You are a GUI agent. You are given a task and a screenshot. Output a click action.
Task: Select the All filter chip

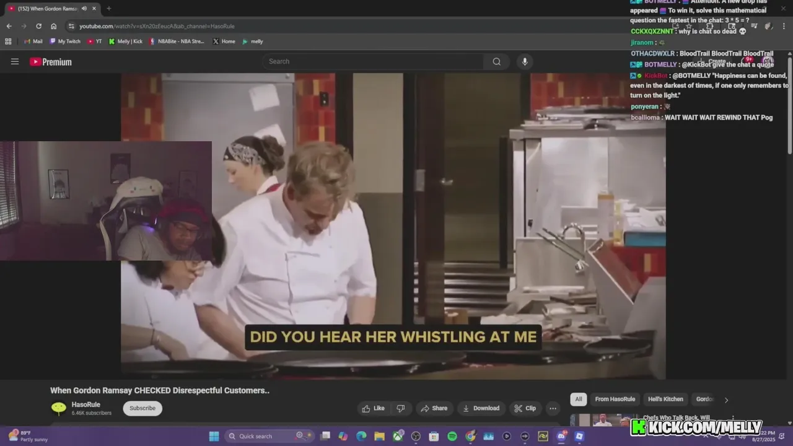pos(579,399)
